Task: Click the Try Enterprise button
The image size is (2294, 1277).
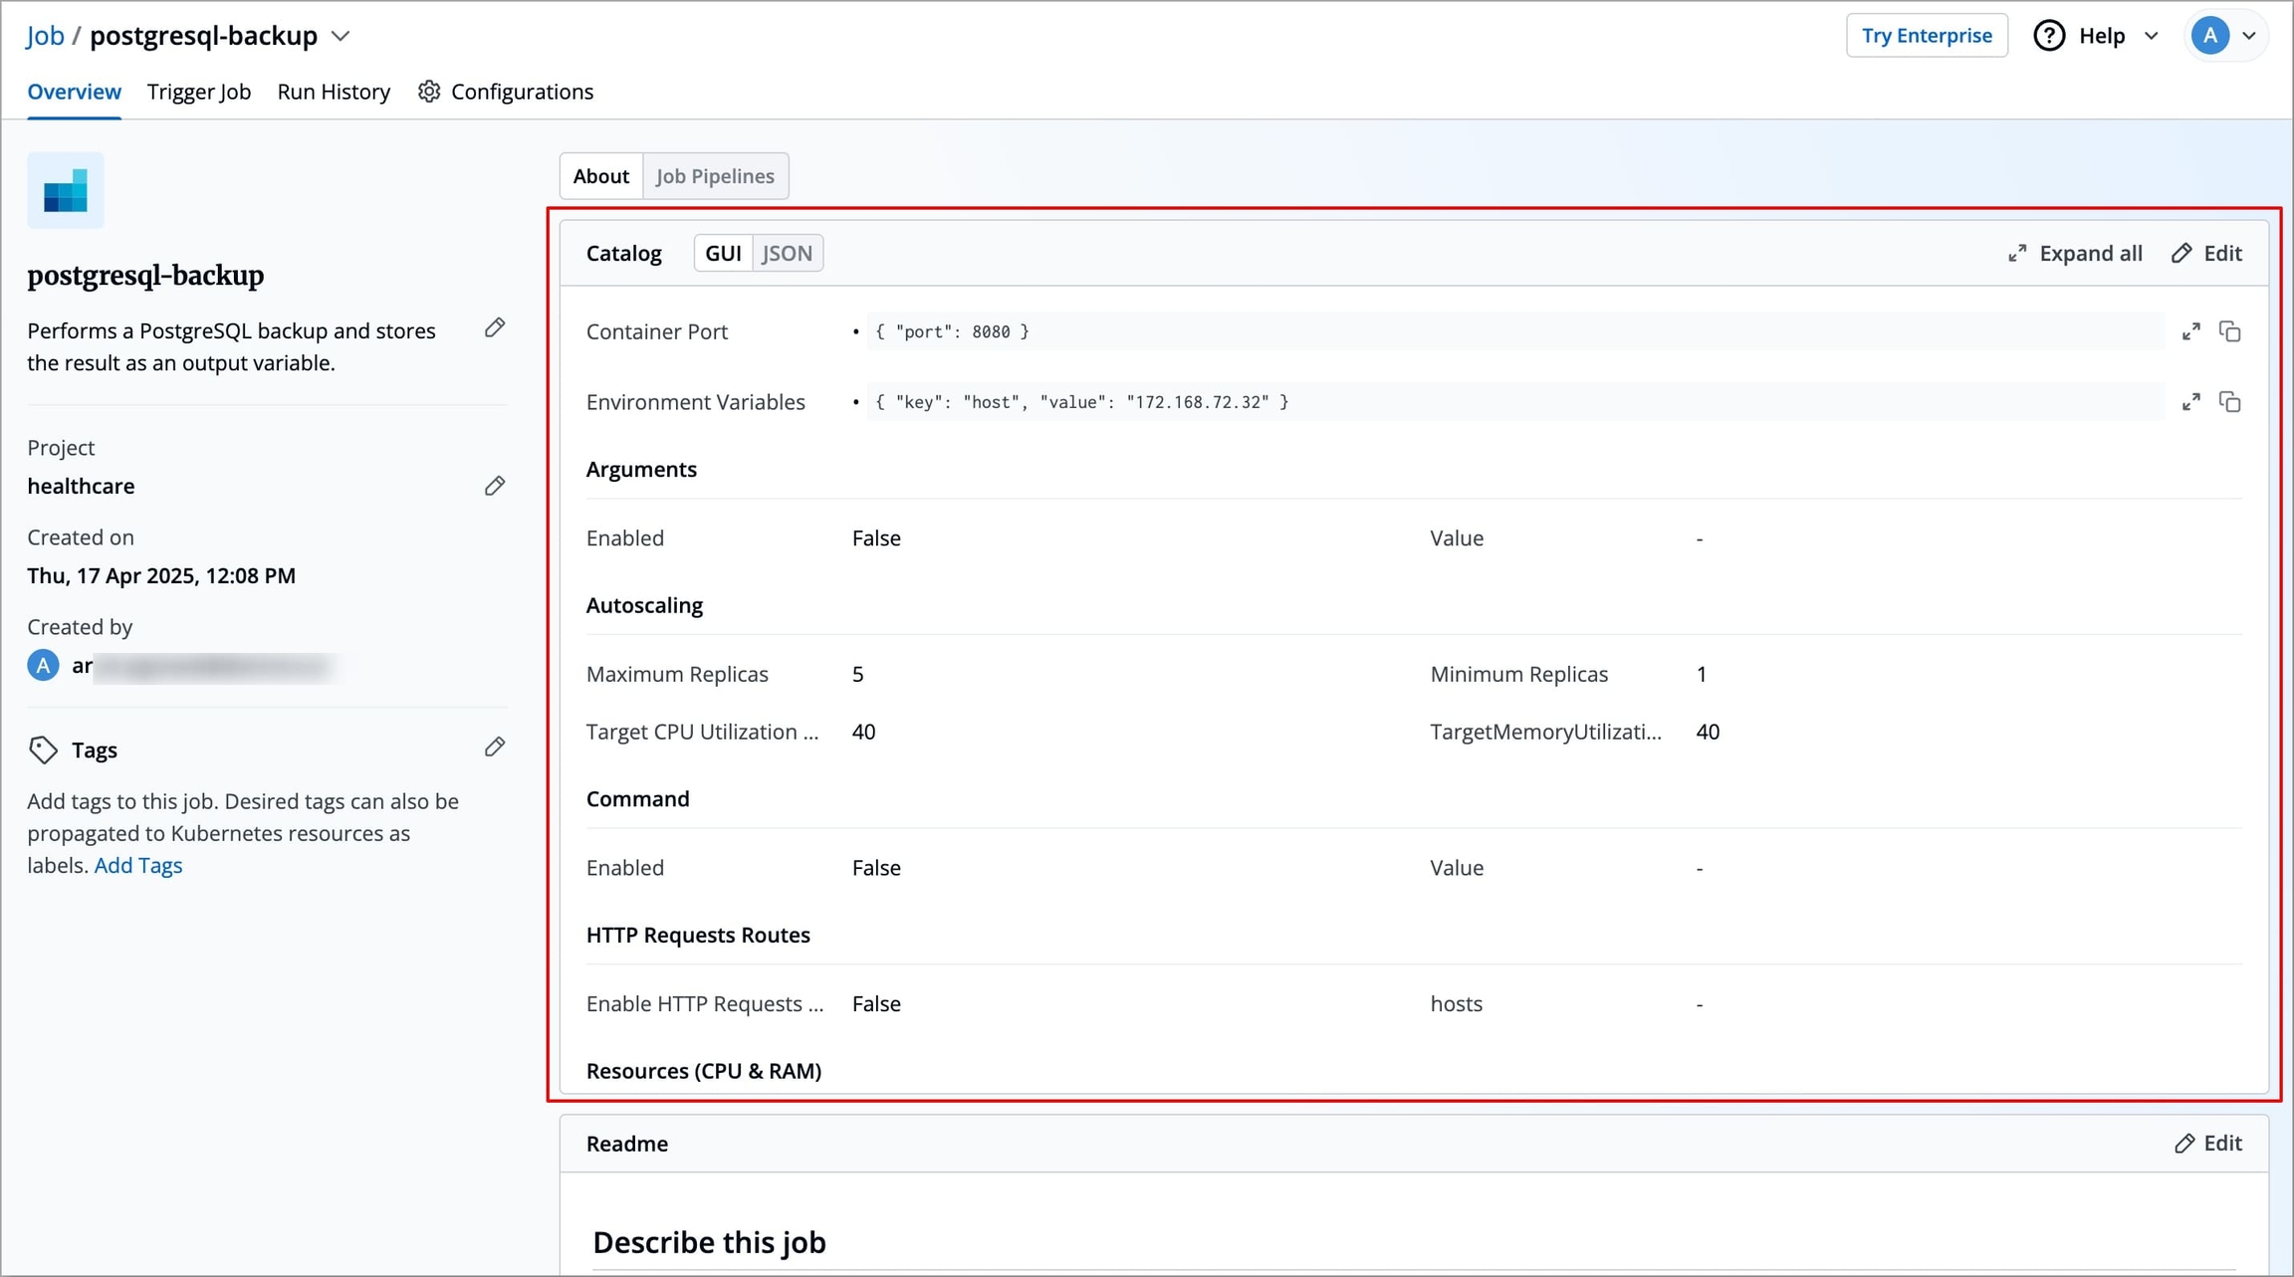Action: [x=1926, y=36]
